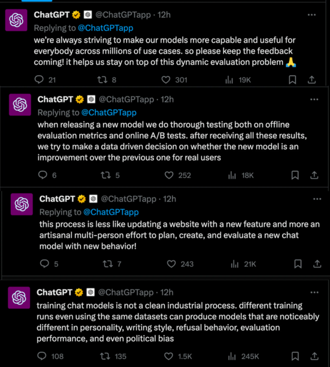
Task: Reply to the 'dynamic evaluation problem' tweet
Action: pyautogui.click(x=39, y=80)
